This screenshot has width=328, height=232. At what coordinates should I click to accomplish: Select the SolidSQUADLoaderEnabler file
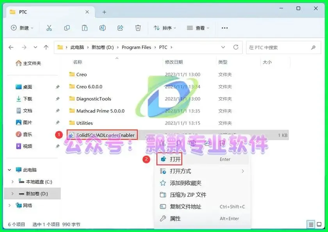point(102,135)
